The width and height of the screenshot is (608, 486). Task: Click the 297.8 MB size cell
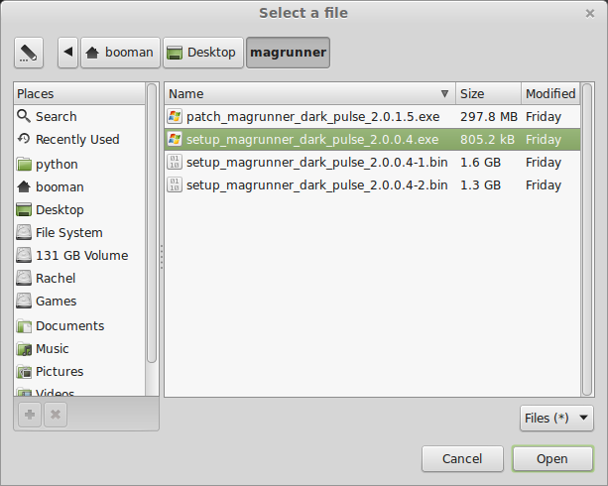[489, 116]
